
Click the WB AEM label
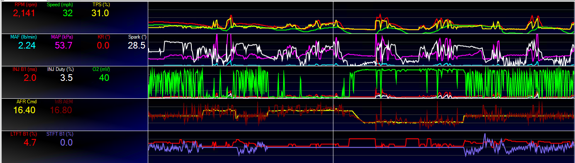pyautogui.click(x=64, y=102)
